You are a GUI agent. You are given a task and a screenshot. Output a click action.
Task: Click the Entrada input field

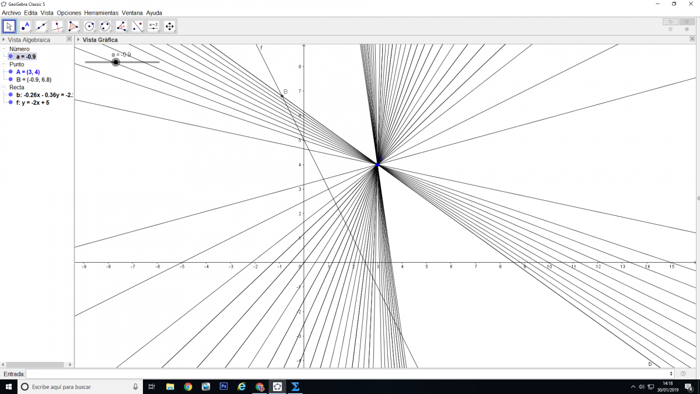349,374
